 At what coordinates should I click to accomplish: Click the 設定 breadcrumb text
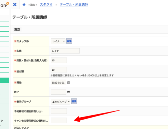(x=33, y=5)
